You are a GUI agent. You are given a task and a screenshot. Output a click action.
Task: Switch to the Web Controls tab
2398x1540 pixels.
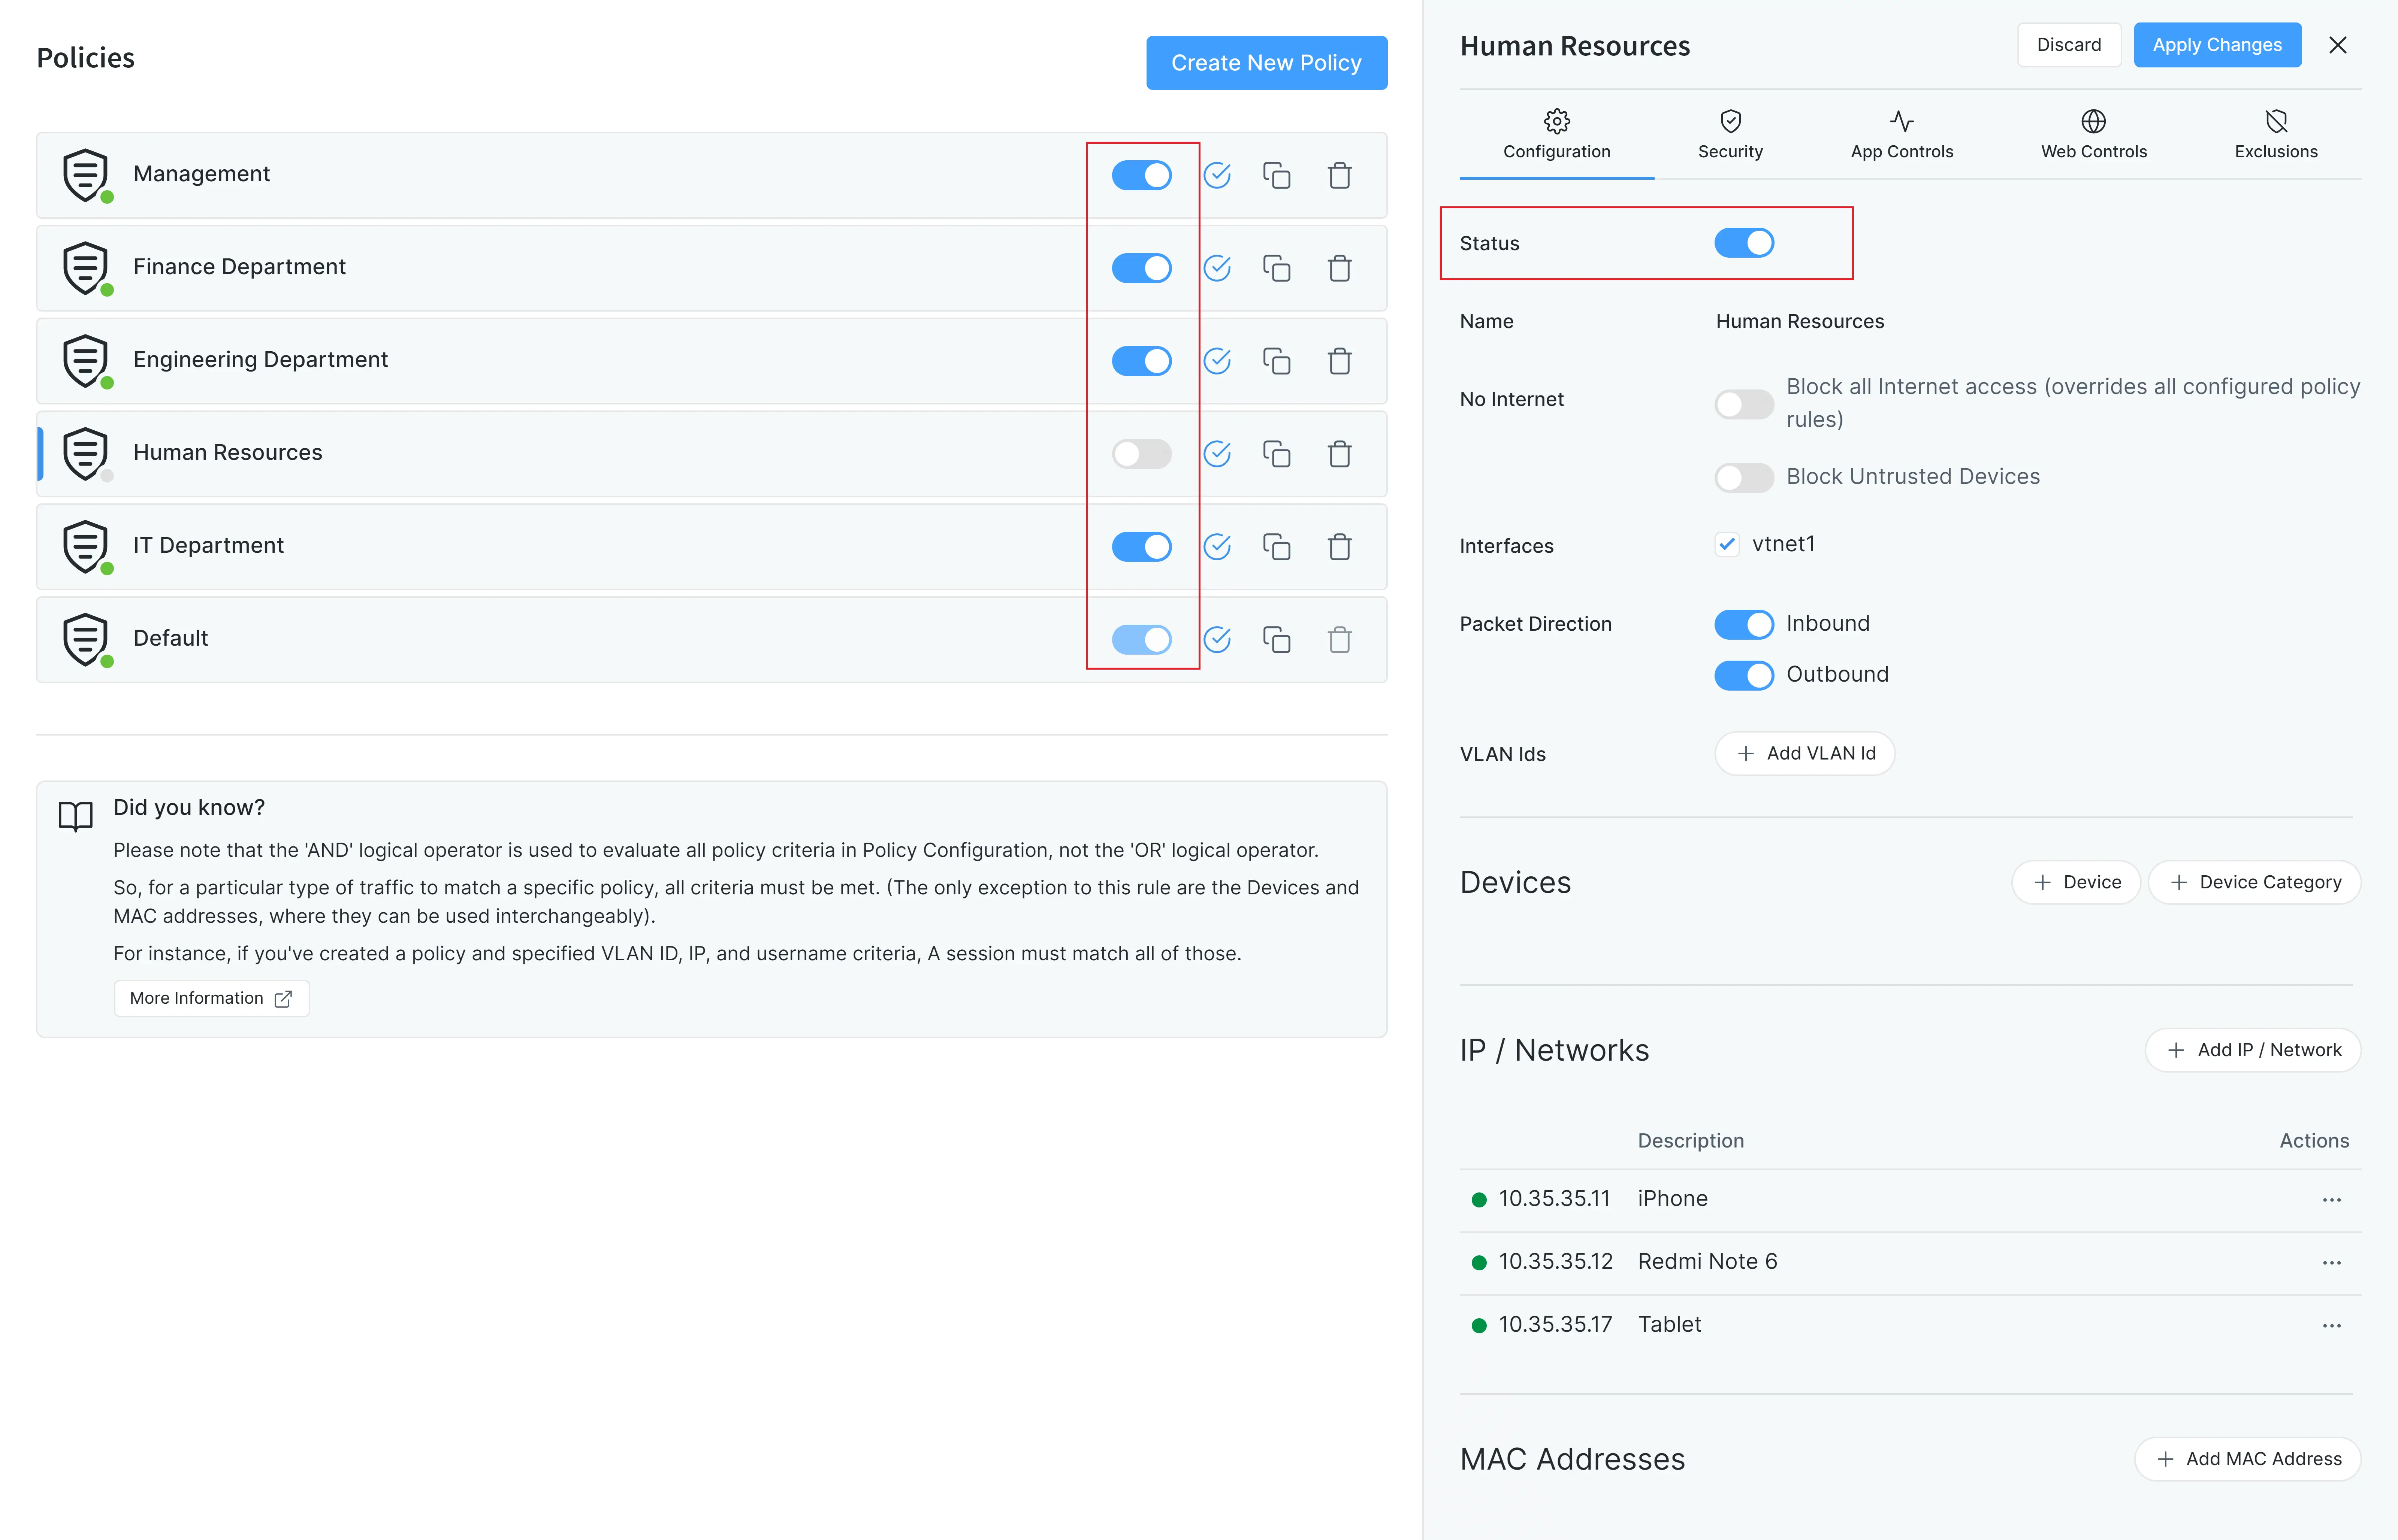pyautogui.click(x=2093, y=135)
